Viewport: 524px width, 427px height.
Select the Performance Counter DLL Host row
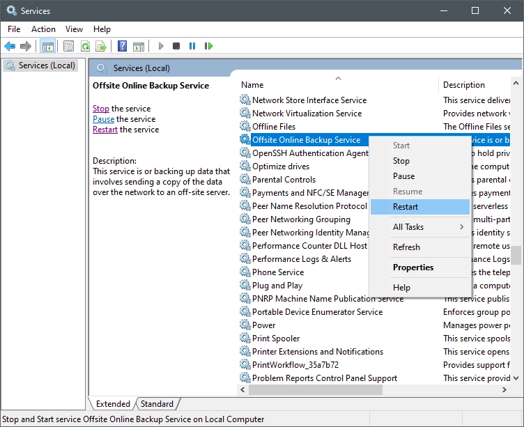309,246
